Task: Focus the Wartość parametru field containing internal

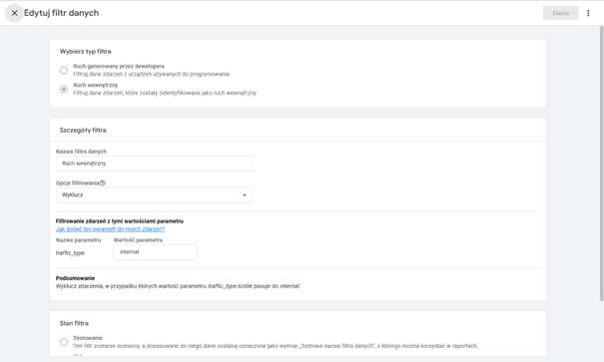Action: tap(155, 252)
